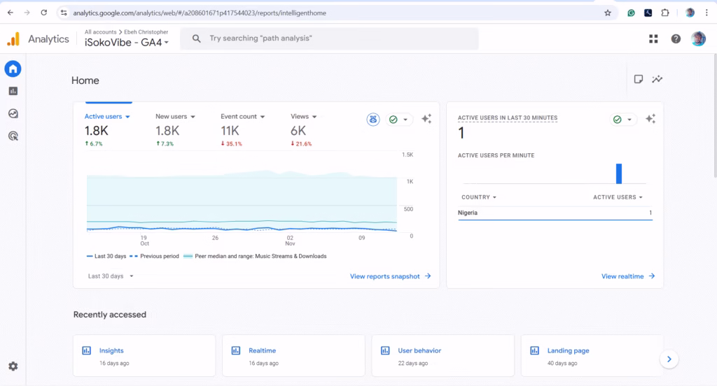Click the annotations note icon beside Home
Image resolution: width=717 pixels, height=386 pixels.
639,79
